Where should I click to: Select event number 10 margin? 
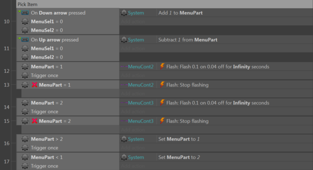[6, 22]
